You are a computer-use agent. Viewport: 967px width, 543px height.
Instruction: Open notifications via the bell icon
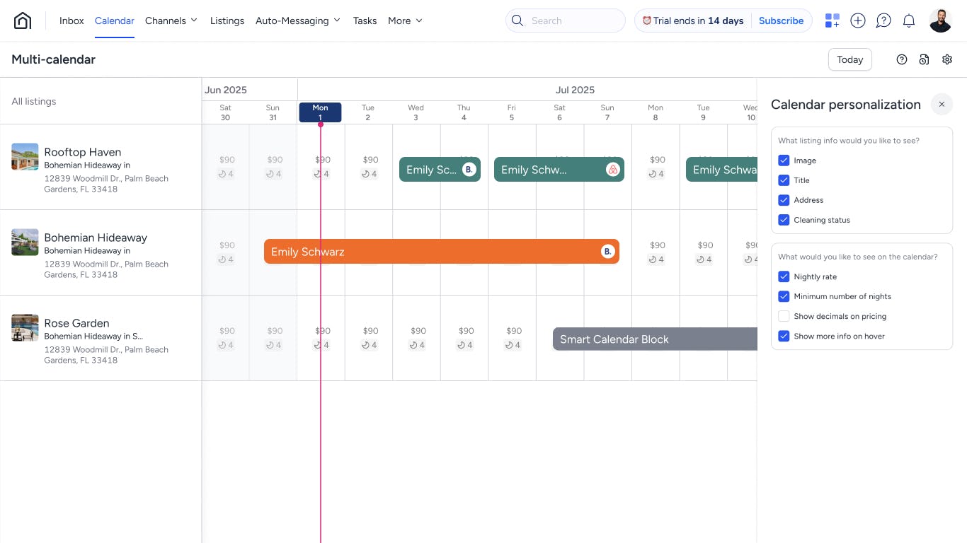coord(909,21)
